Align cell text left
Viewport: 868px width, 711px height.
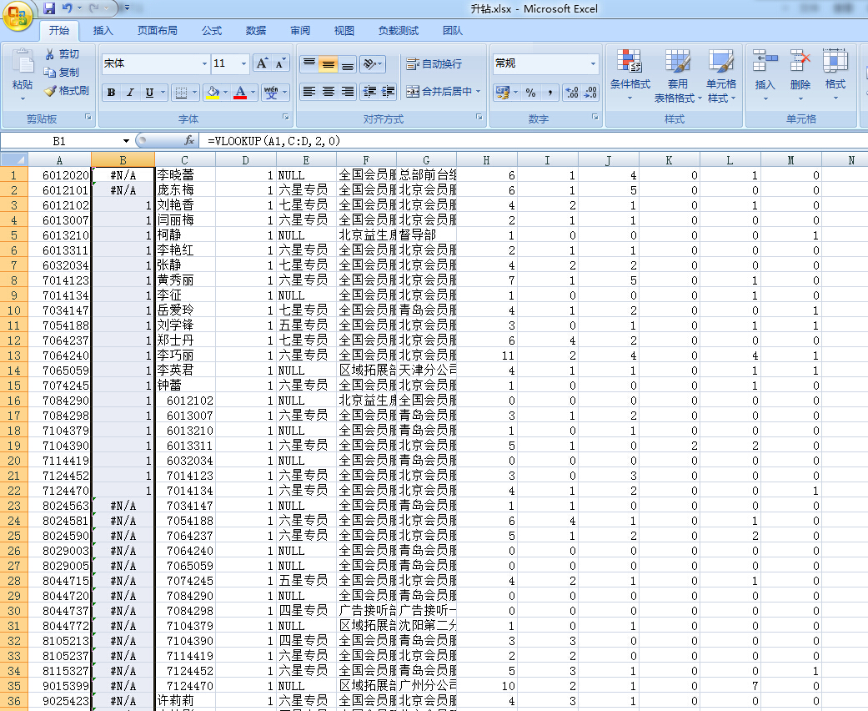point(309,92)
